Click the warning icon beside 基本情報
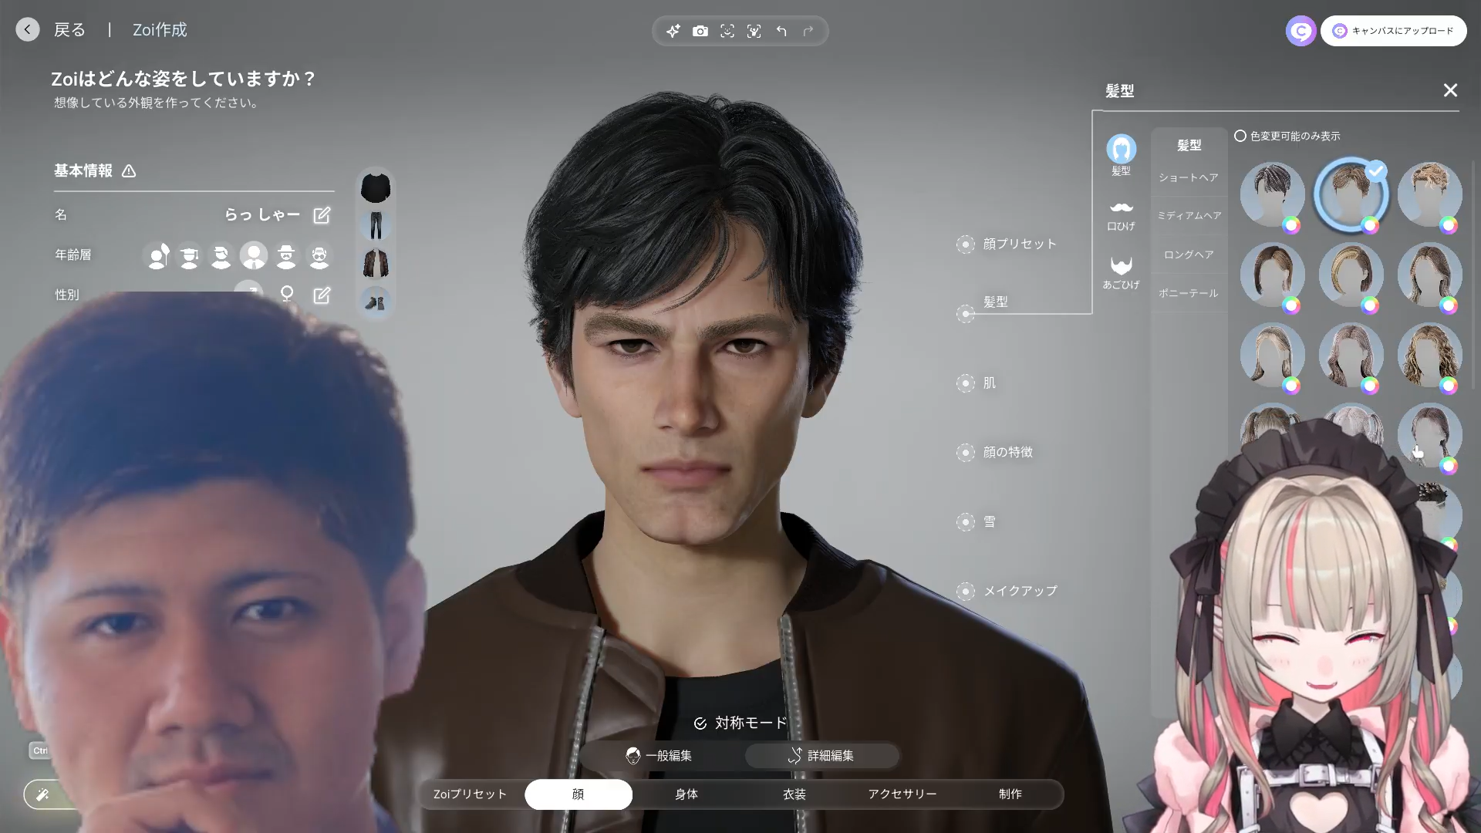The height and width of the screenshot is (833, 1481). click(x=129, y=171)
